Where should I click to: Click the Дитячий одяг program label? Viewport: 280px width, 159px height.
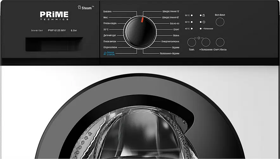(110, 36)
